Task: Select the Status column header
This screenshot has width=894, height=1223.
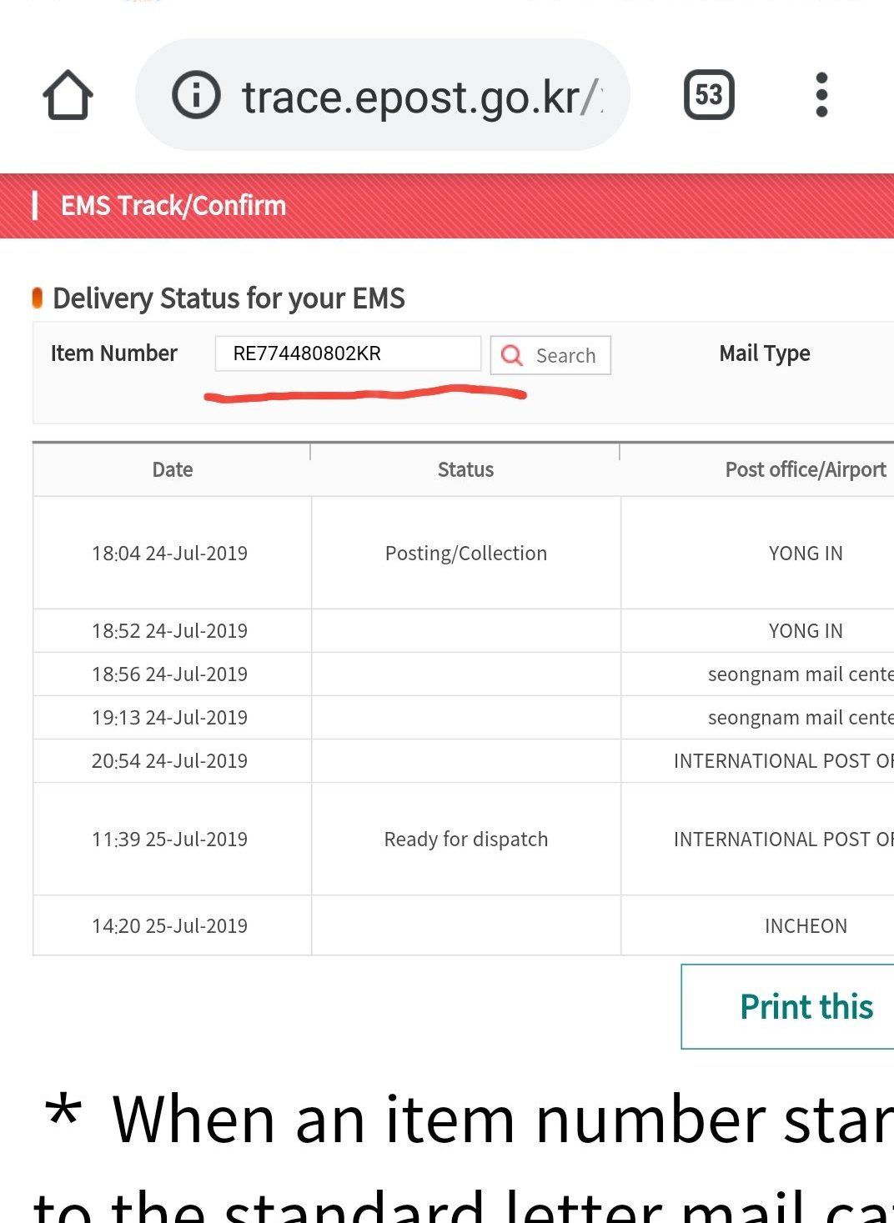Action: point(465,470)
